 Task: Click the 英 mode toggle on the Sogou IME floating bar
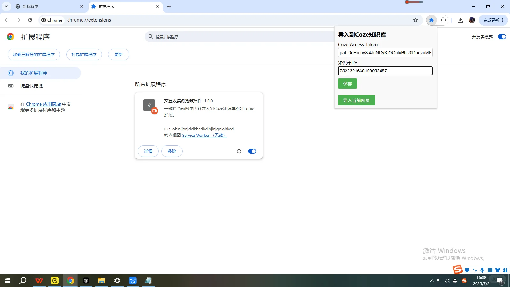pos(467,270)
